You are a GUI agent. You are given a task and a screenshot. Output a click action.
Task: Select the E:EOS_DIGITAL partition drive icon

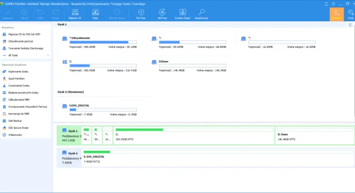click(x=65, y=106)
